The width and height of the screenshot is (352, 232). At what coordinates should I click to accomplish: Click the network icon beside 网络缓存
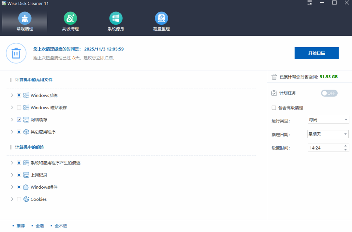[x=26, y=120]
